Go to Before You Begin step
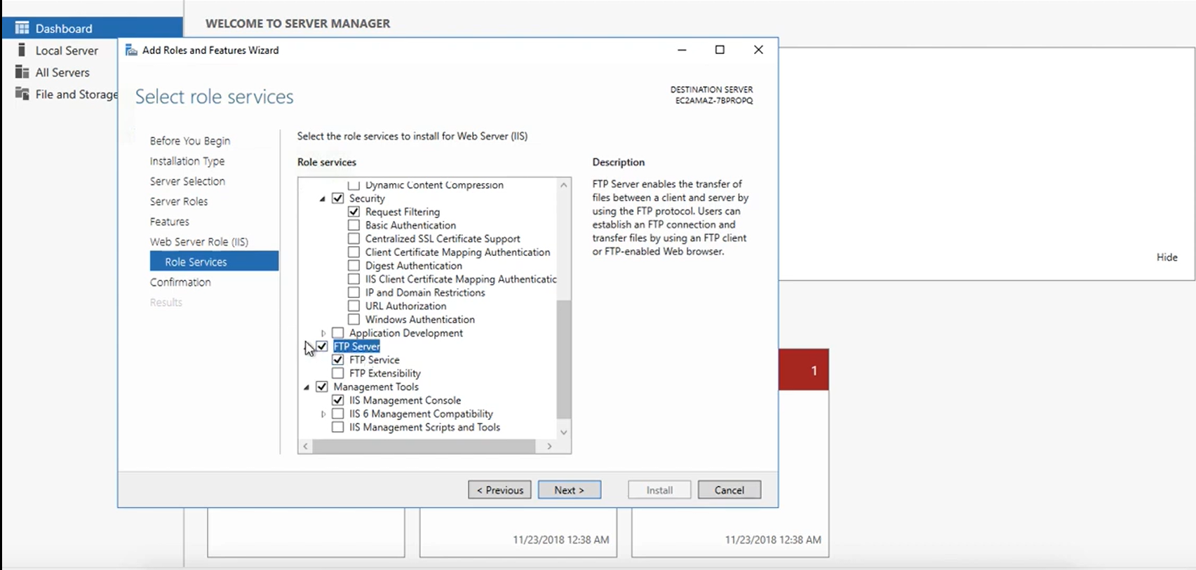 [x=190, y=141]
